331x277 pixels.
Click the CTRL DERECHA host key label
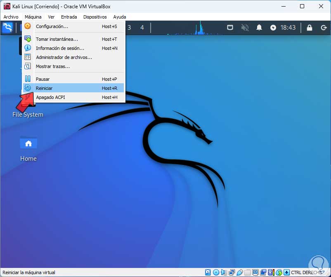[307, 272]
